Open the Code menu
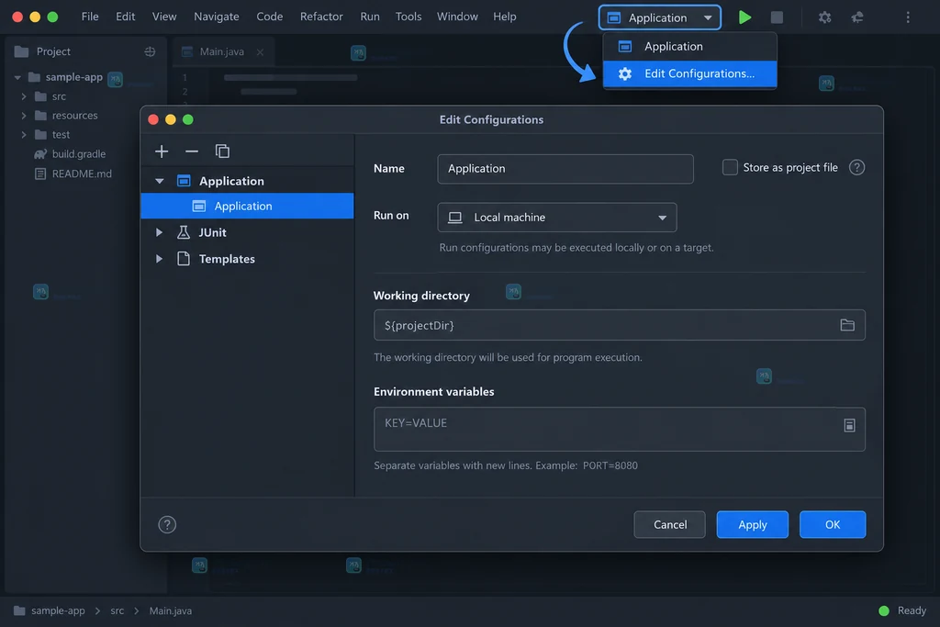This screenshot has width=940, height=627. [270, 17]
